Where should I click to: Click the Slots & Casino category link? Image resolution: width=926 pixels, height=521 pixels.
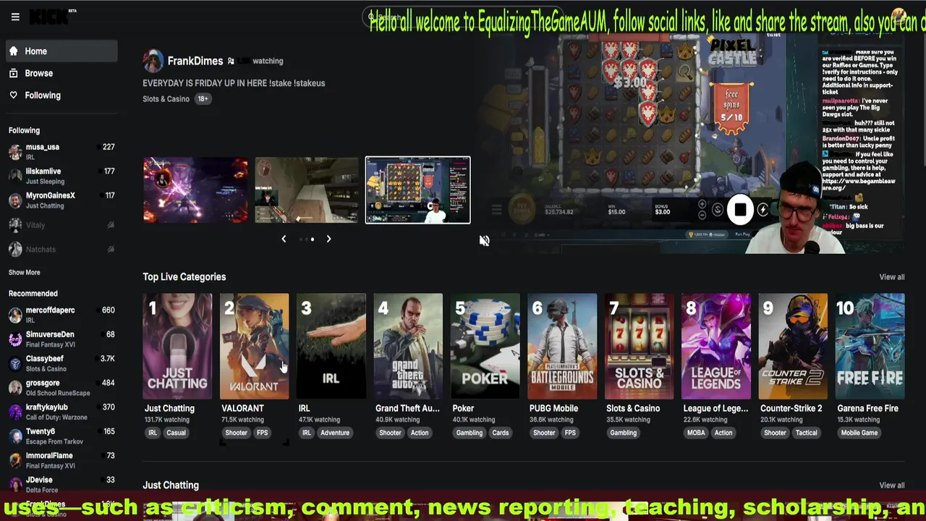coord(166,99)
